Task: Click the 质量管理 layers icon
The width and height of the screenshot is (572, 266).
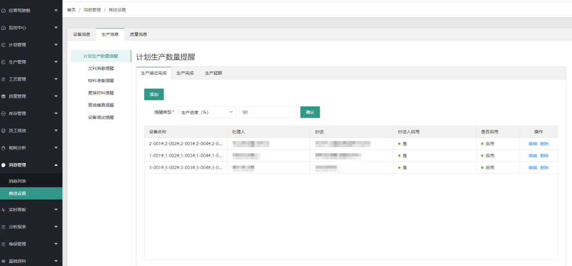Action: point(4,96)
